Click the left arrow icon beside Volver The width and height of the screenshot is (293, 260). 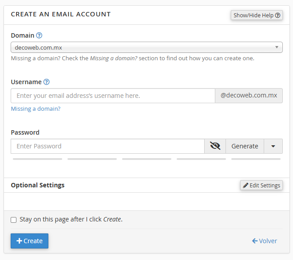click(x=255, y=241)
